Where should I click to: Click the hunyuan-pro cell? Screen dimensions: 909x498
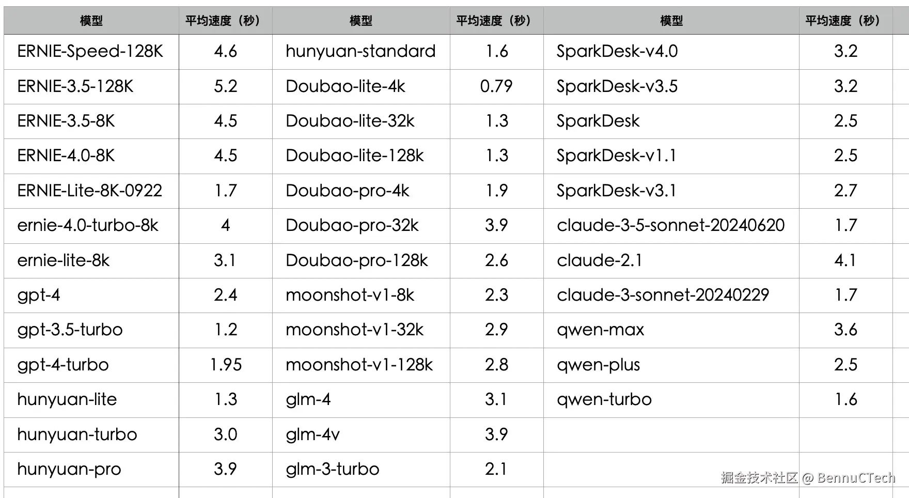pos(69,469)
